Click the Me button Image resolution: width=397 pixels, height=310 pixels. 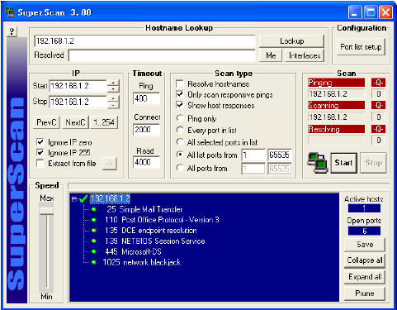coord(271,55)
